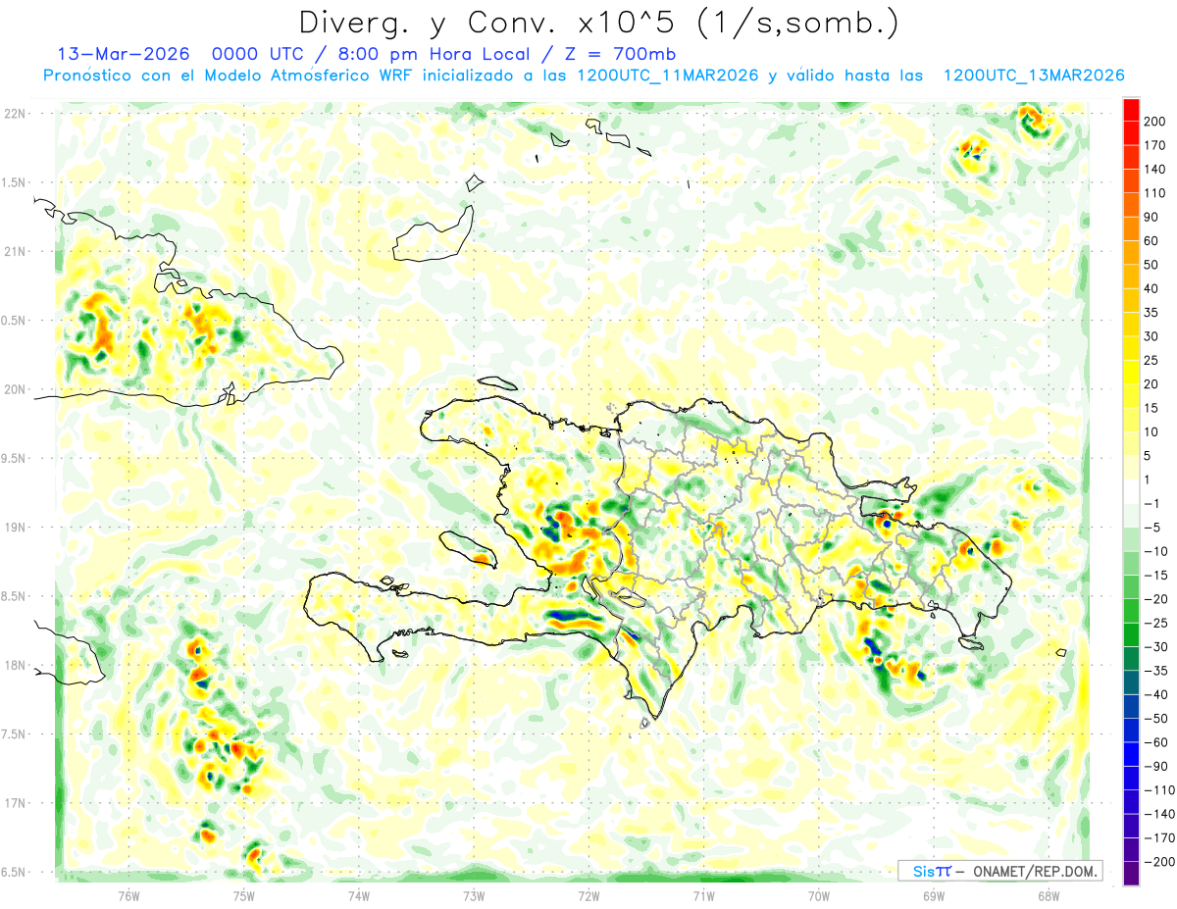Viewport: 1177px width, 909px height.
Task: Select the white colorbar segment between 1 and -1
Action: pos(1131,491)
